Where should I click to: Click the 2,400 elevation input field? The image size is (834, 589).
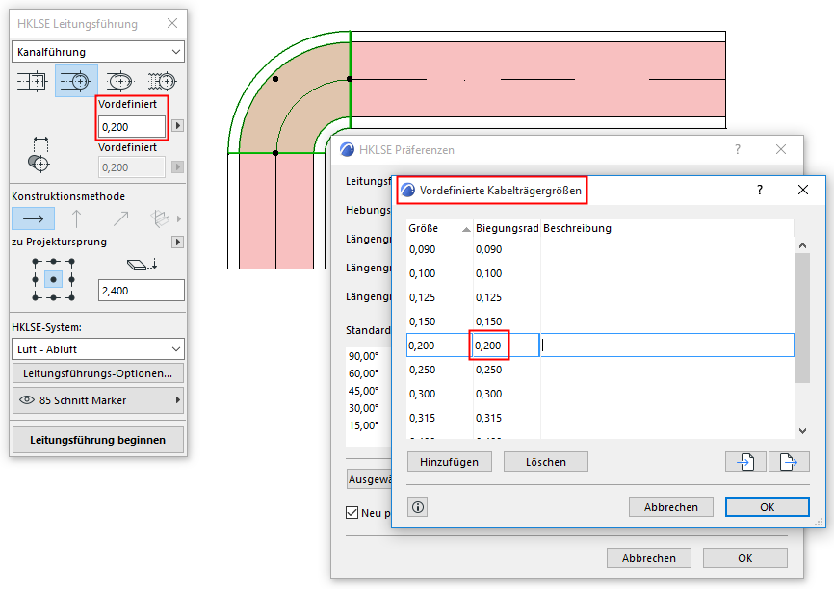point(142,291)
